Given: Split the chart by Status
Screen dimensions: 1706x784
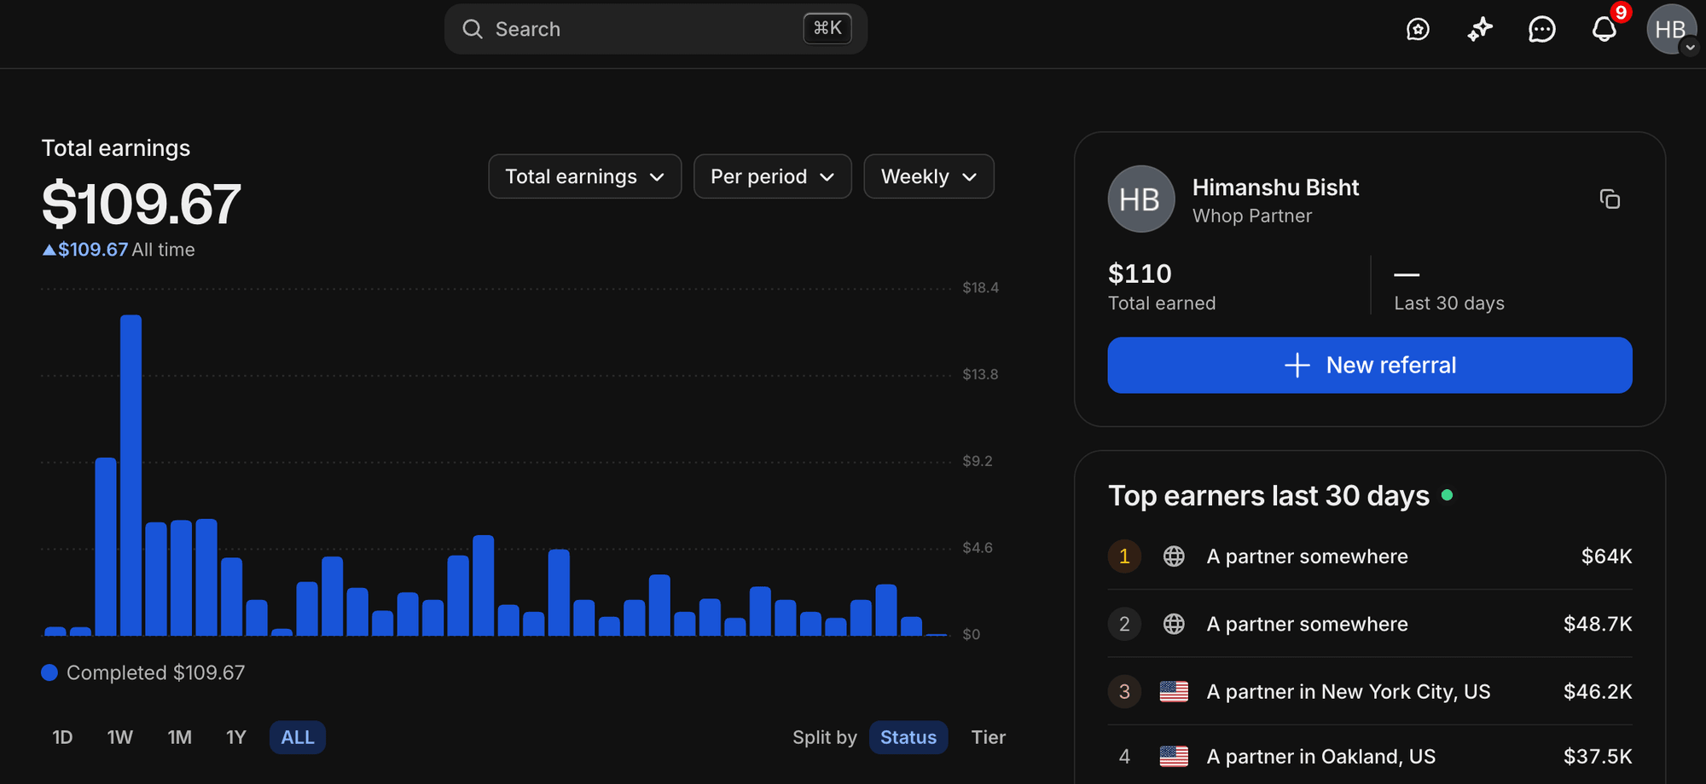Looking at the screenshot, I should click(x=908, y=737).
